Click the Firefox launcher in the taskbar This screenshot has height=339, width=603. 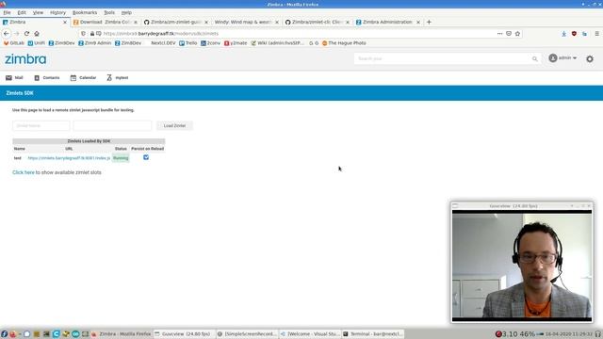pos(12,334)
